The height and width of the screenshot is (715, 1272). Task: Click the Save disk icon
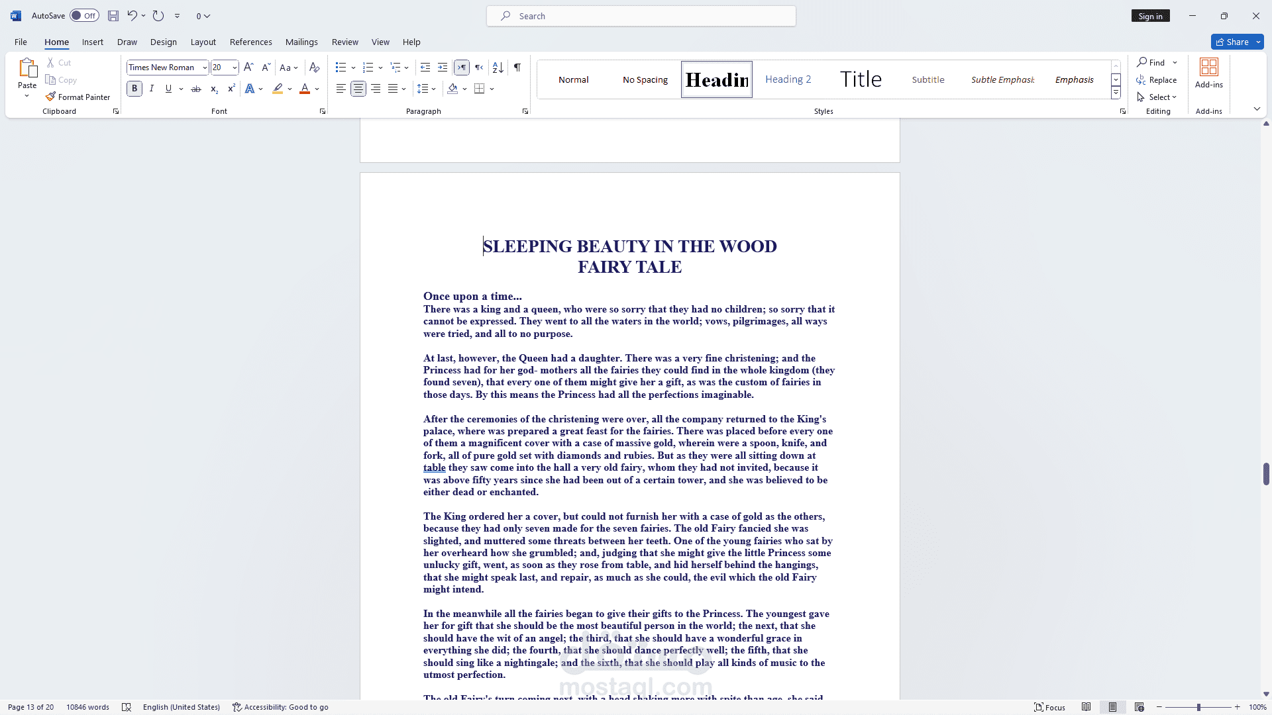tap(113, 16)
